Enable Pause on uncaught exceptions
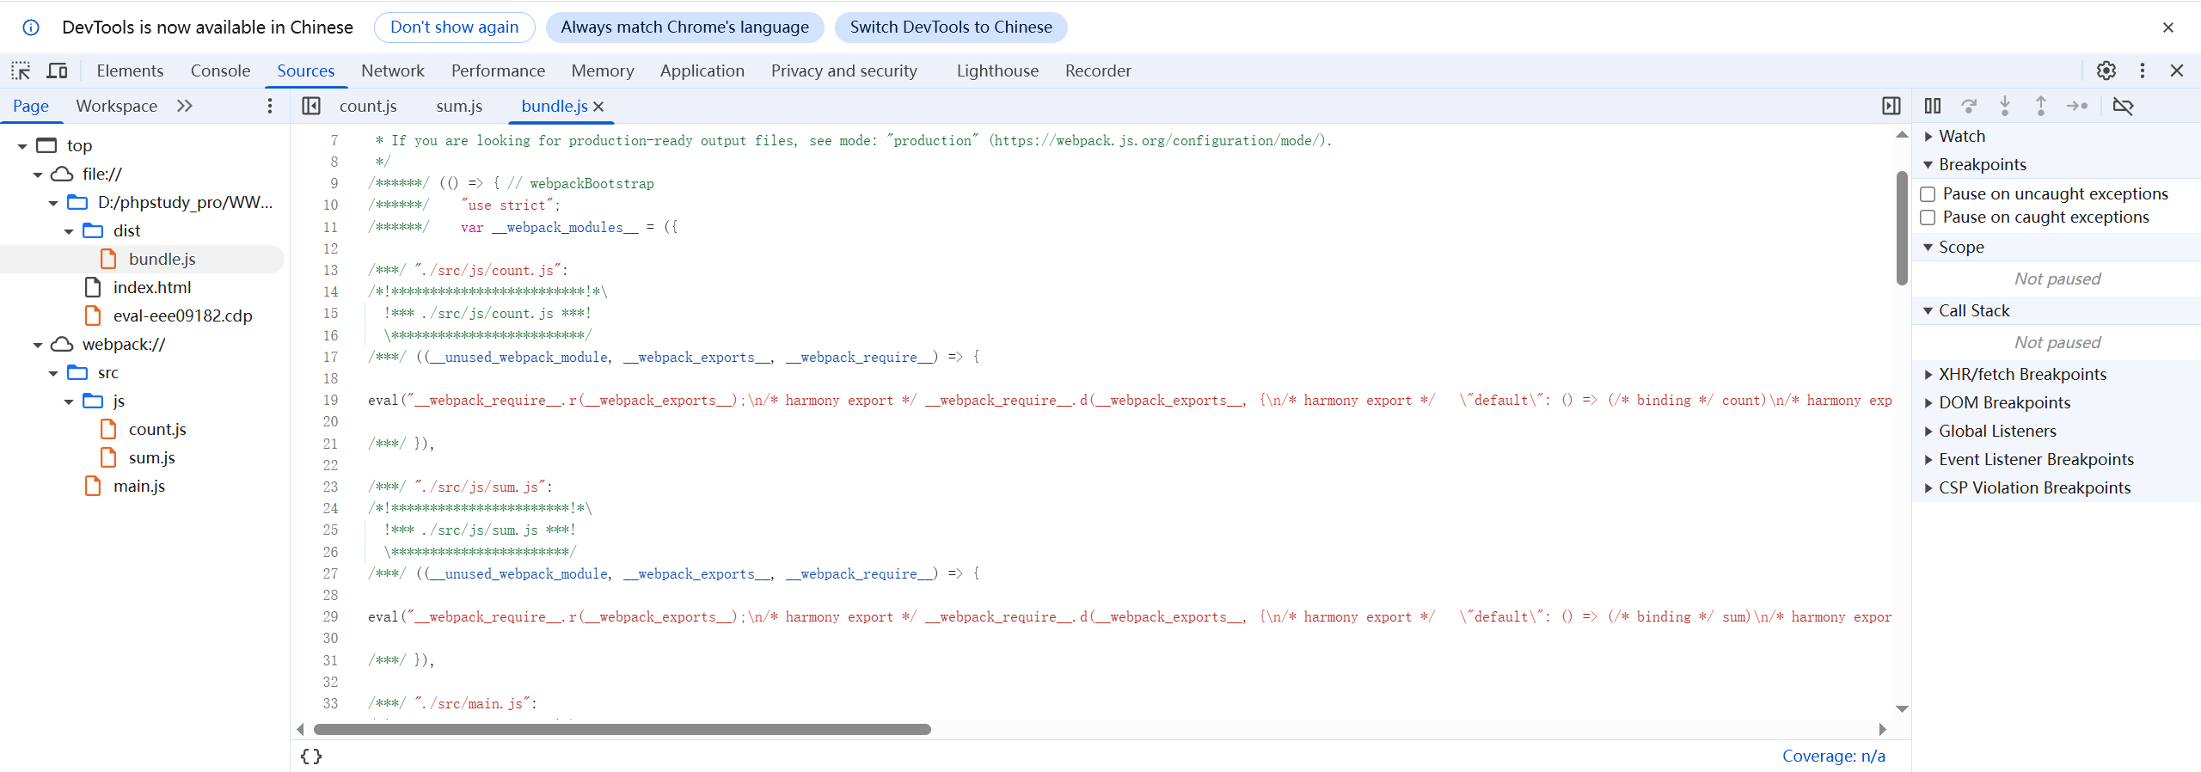 tap(1928, 194)
